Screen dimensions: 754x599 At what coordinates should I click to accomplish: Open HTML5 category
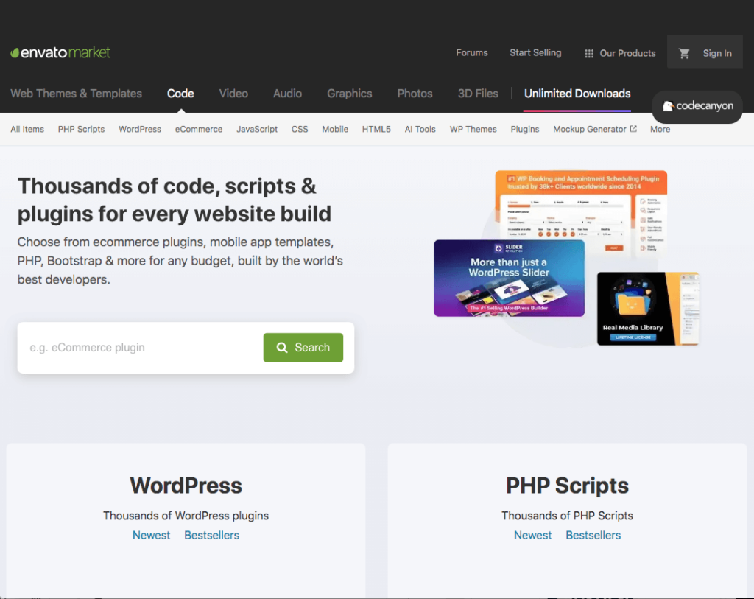click(x=376, y=129)
